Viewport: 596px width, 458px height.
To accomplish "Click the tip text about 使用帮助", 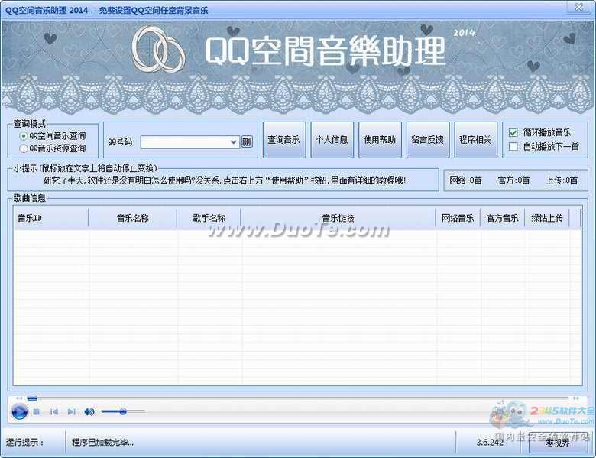I will click(x=224, y=180).
